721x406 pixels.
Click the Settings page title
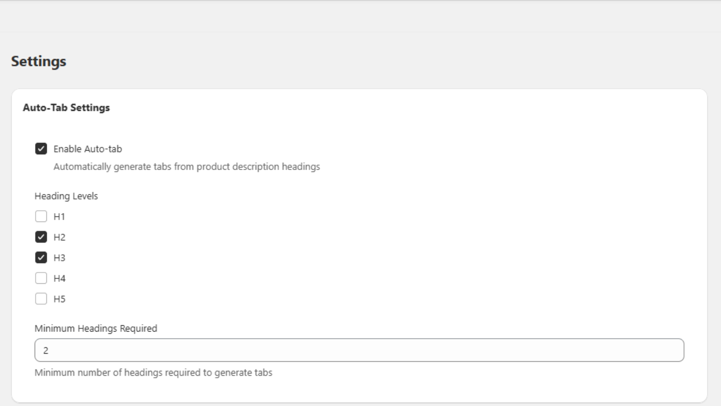pyautogui.click(x=39, y=61)
